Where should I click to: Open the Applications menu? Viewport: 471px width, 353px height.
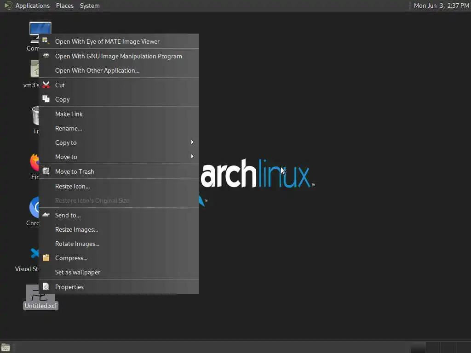33,6
